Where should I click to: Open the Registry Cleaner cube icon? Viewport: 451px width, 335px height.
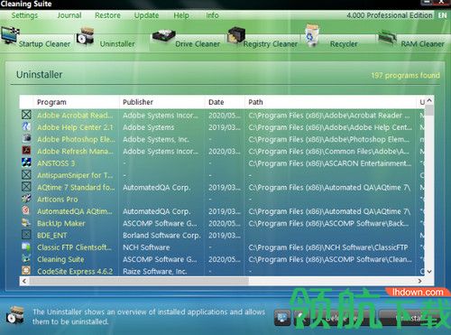pos(236,35)
